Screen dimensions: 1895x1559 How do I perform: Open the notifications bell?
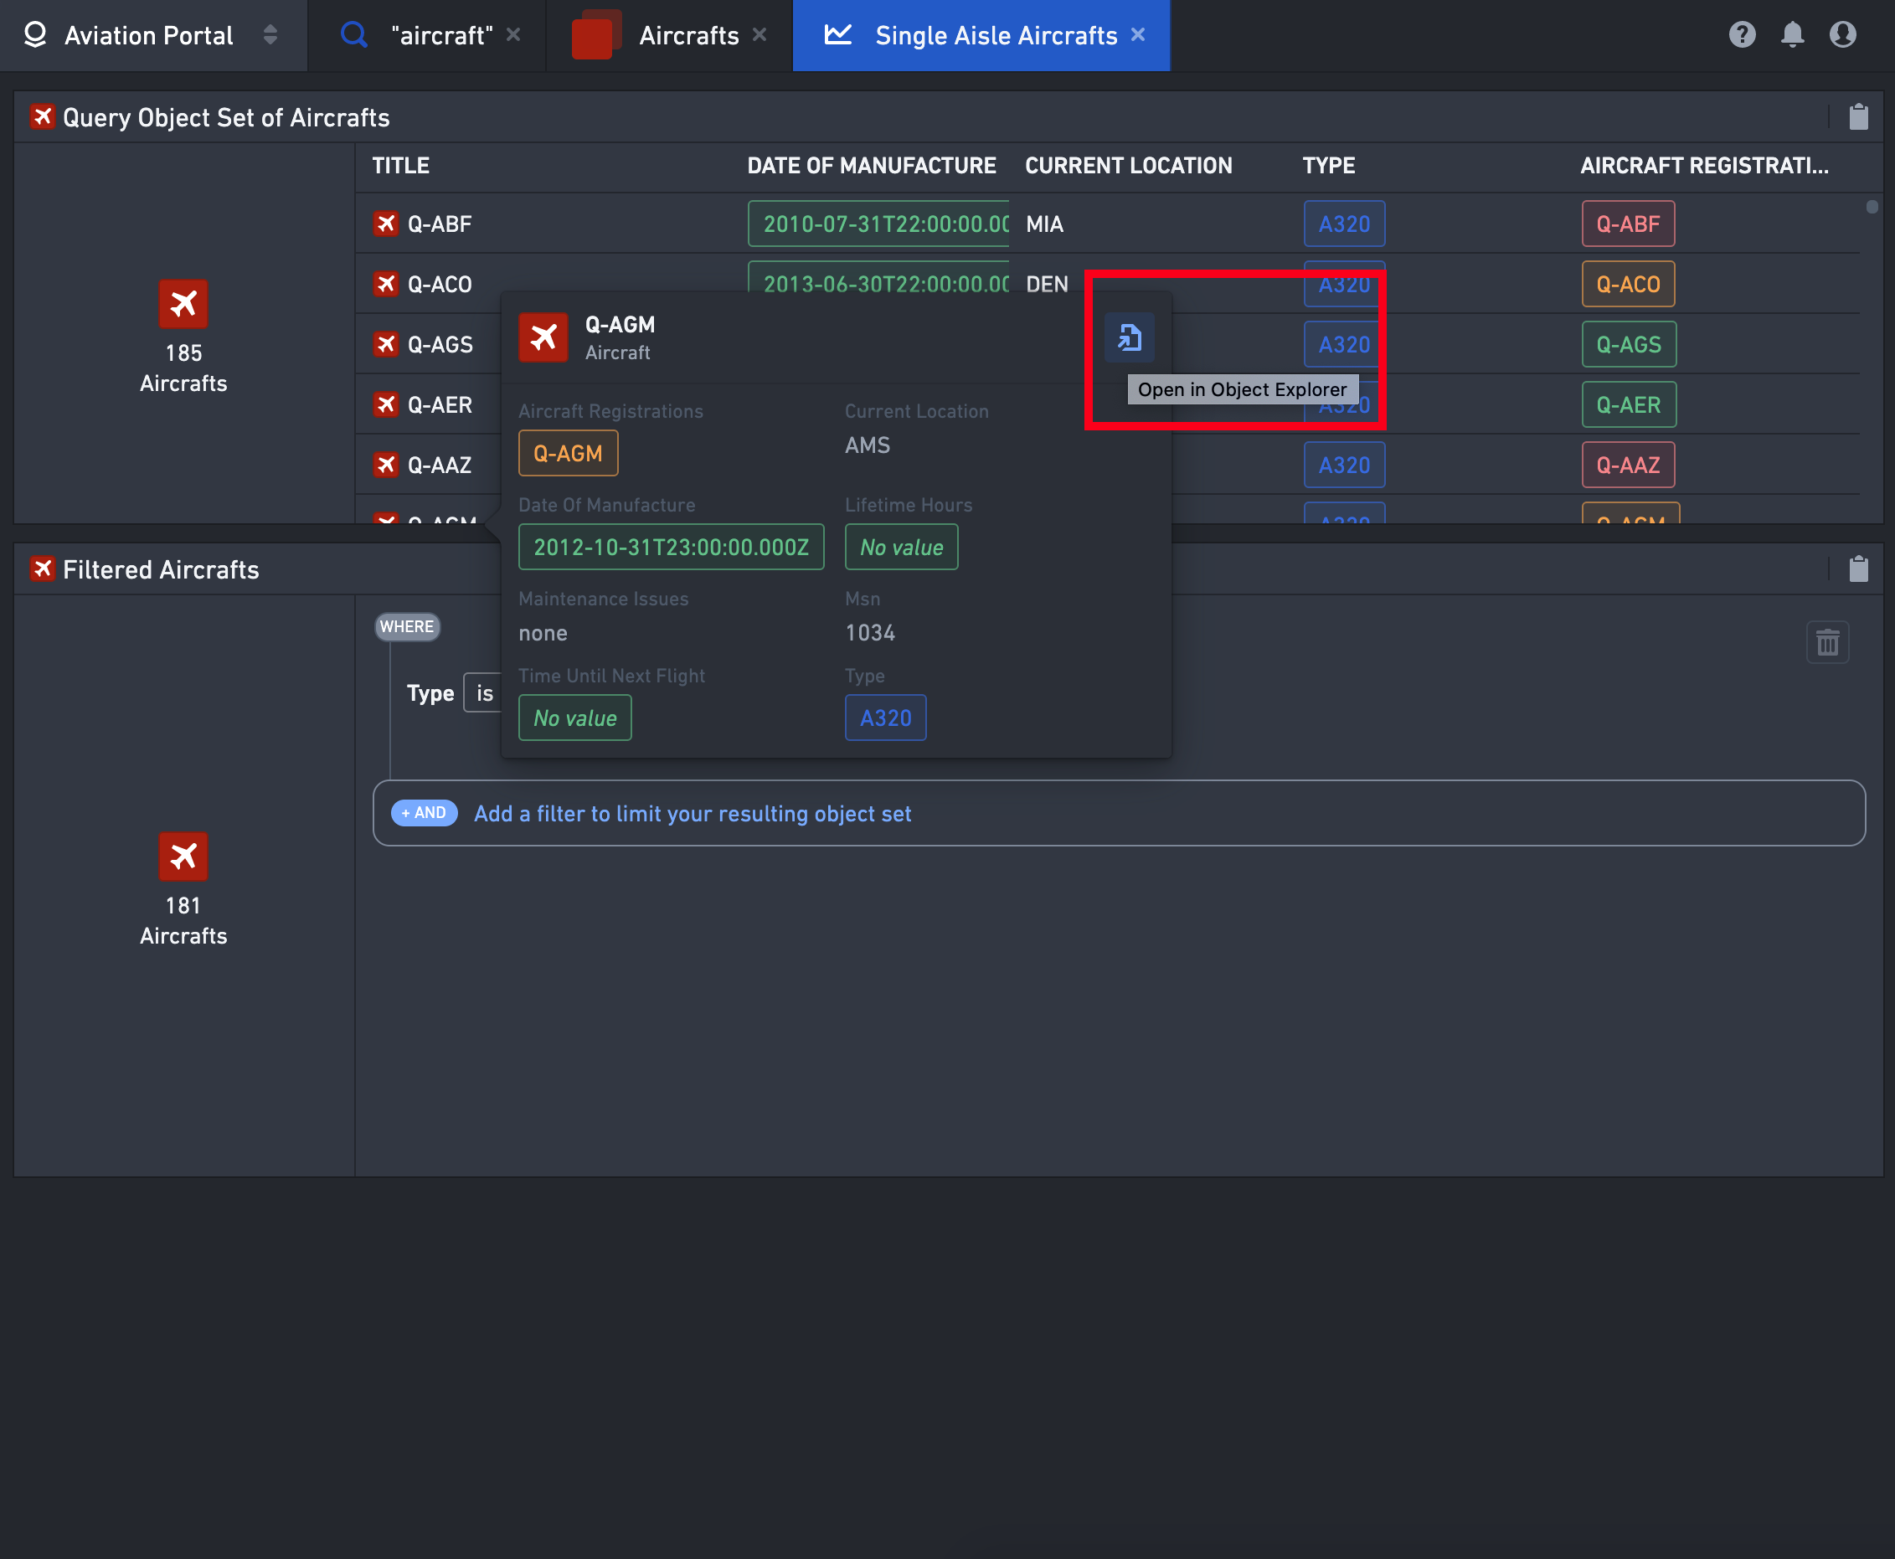1793,35
